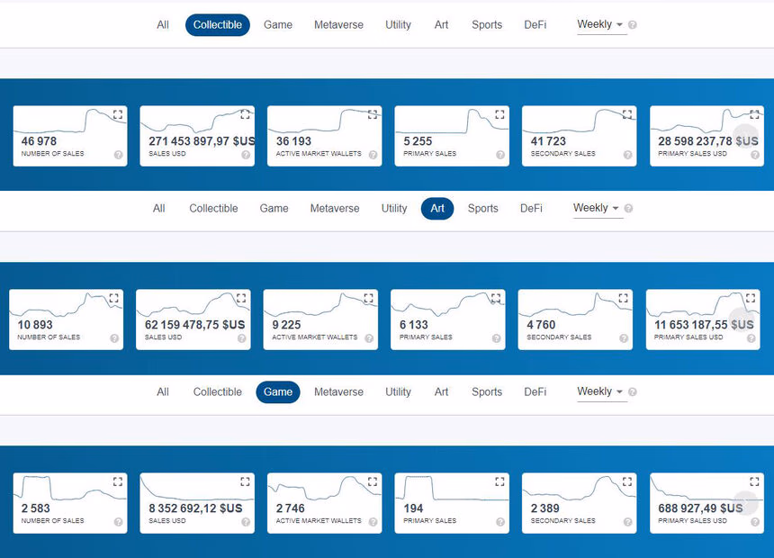Expand the 6 133 Primary Sales chart
The image size is (774, 558).
496,298
